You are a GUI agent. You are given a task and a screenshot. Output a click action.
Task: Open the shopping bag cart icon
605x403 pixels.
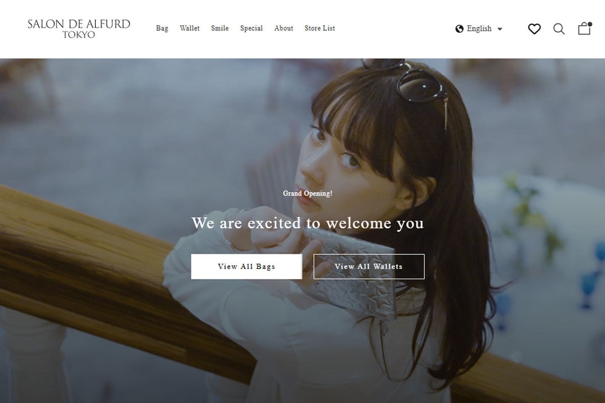pyautogui.click(x=584, y=29)
